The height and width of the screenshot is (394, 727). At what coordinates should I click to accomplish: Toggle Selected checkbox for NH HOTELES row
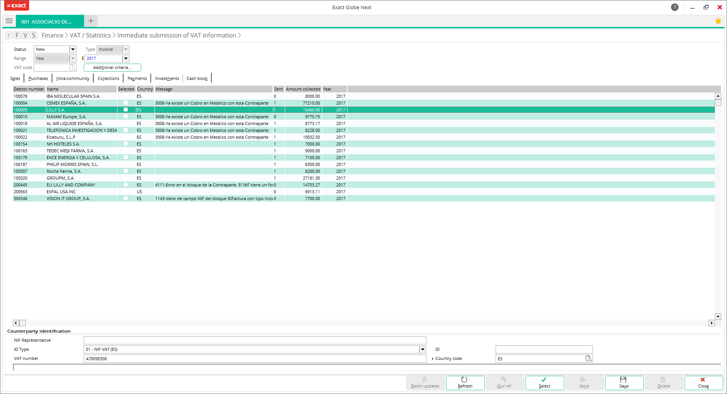click(x=126, y=144)
